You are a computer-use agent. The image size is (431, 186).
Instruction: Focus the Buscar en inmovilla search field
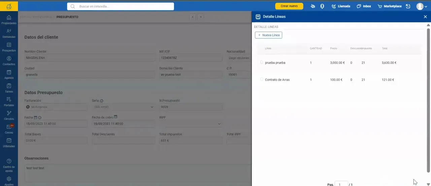pos(121,6)
